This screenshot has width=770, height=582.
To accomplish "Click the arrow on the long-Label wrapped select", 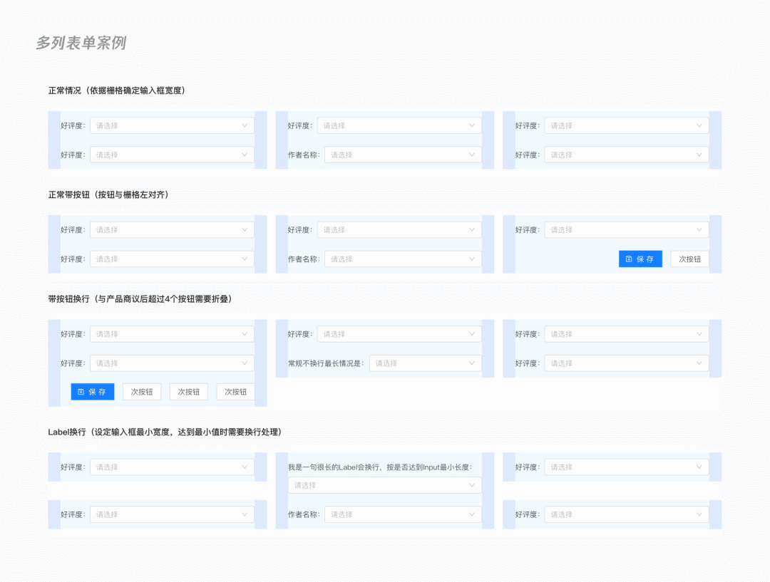I will [x=472, y=485].
